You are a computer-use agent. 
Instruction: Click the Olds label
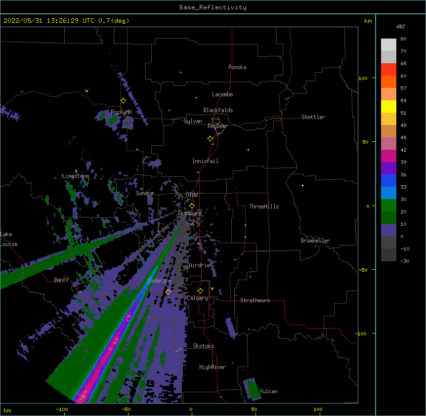192,195
